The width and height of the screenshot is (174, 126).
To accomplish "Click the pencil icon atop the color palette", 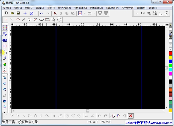I will (x=171, y=25).
